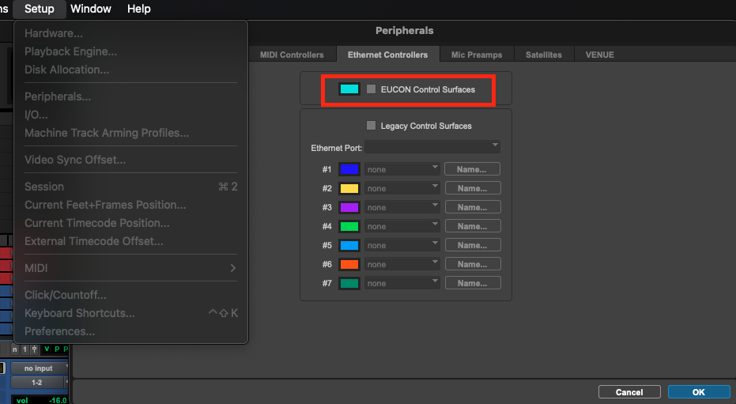Open the fader icon button above no input
This screenshot has width=736, height=404.
pyautogui.click(x=34, y=349)
